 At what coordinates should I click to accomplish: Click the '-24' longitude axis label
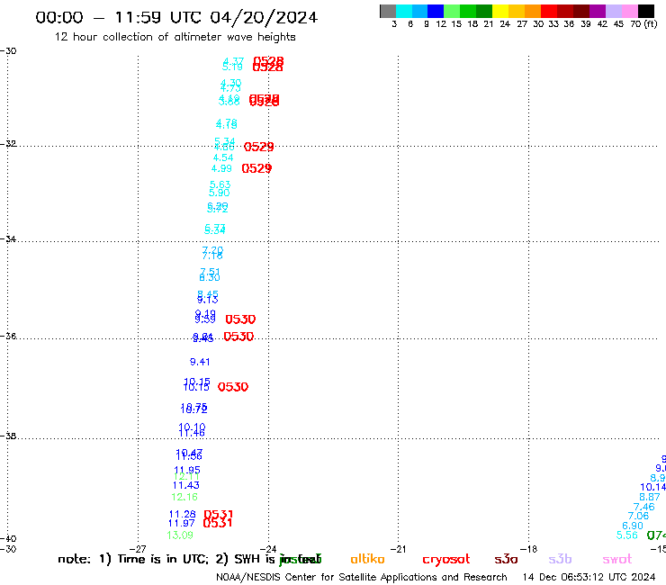pos(268,549)
